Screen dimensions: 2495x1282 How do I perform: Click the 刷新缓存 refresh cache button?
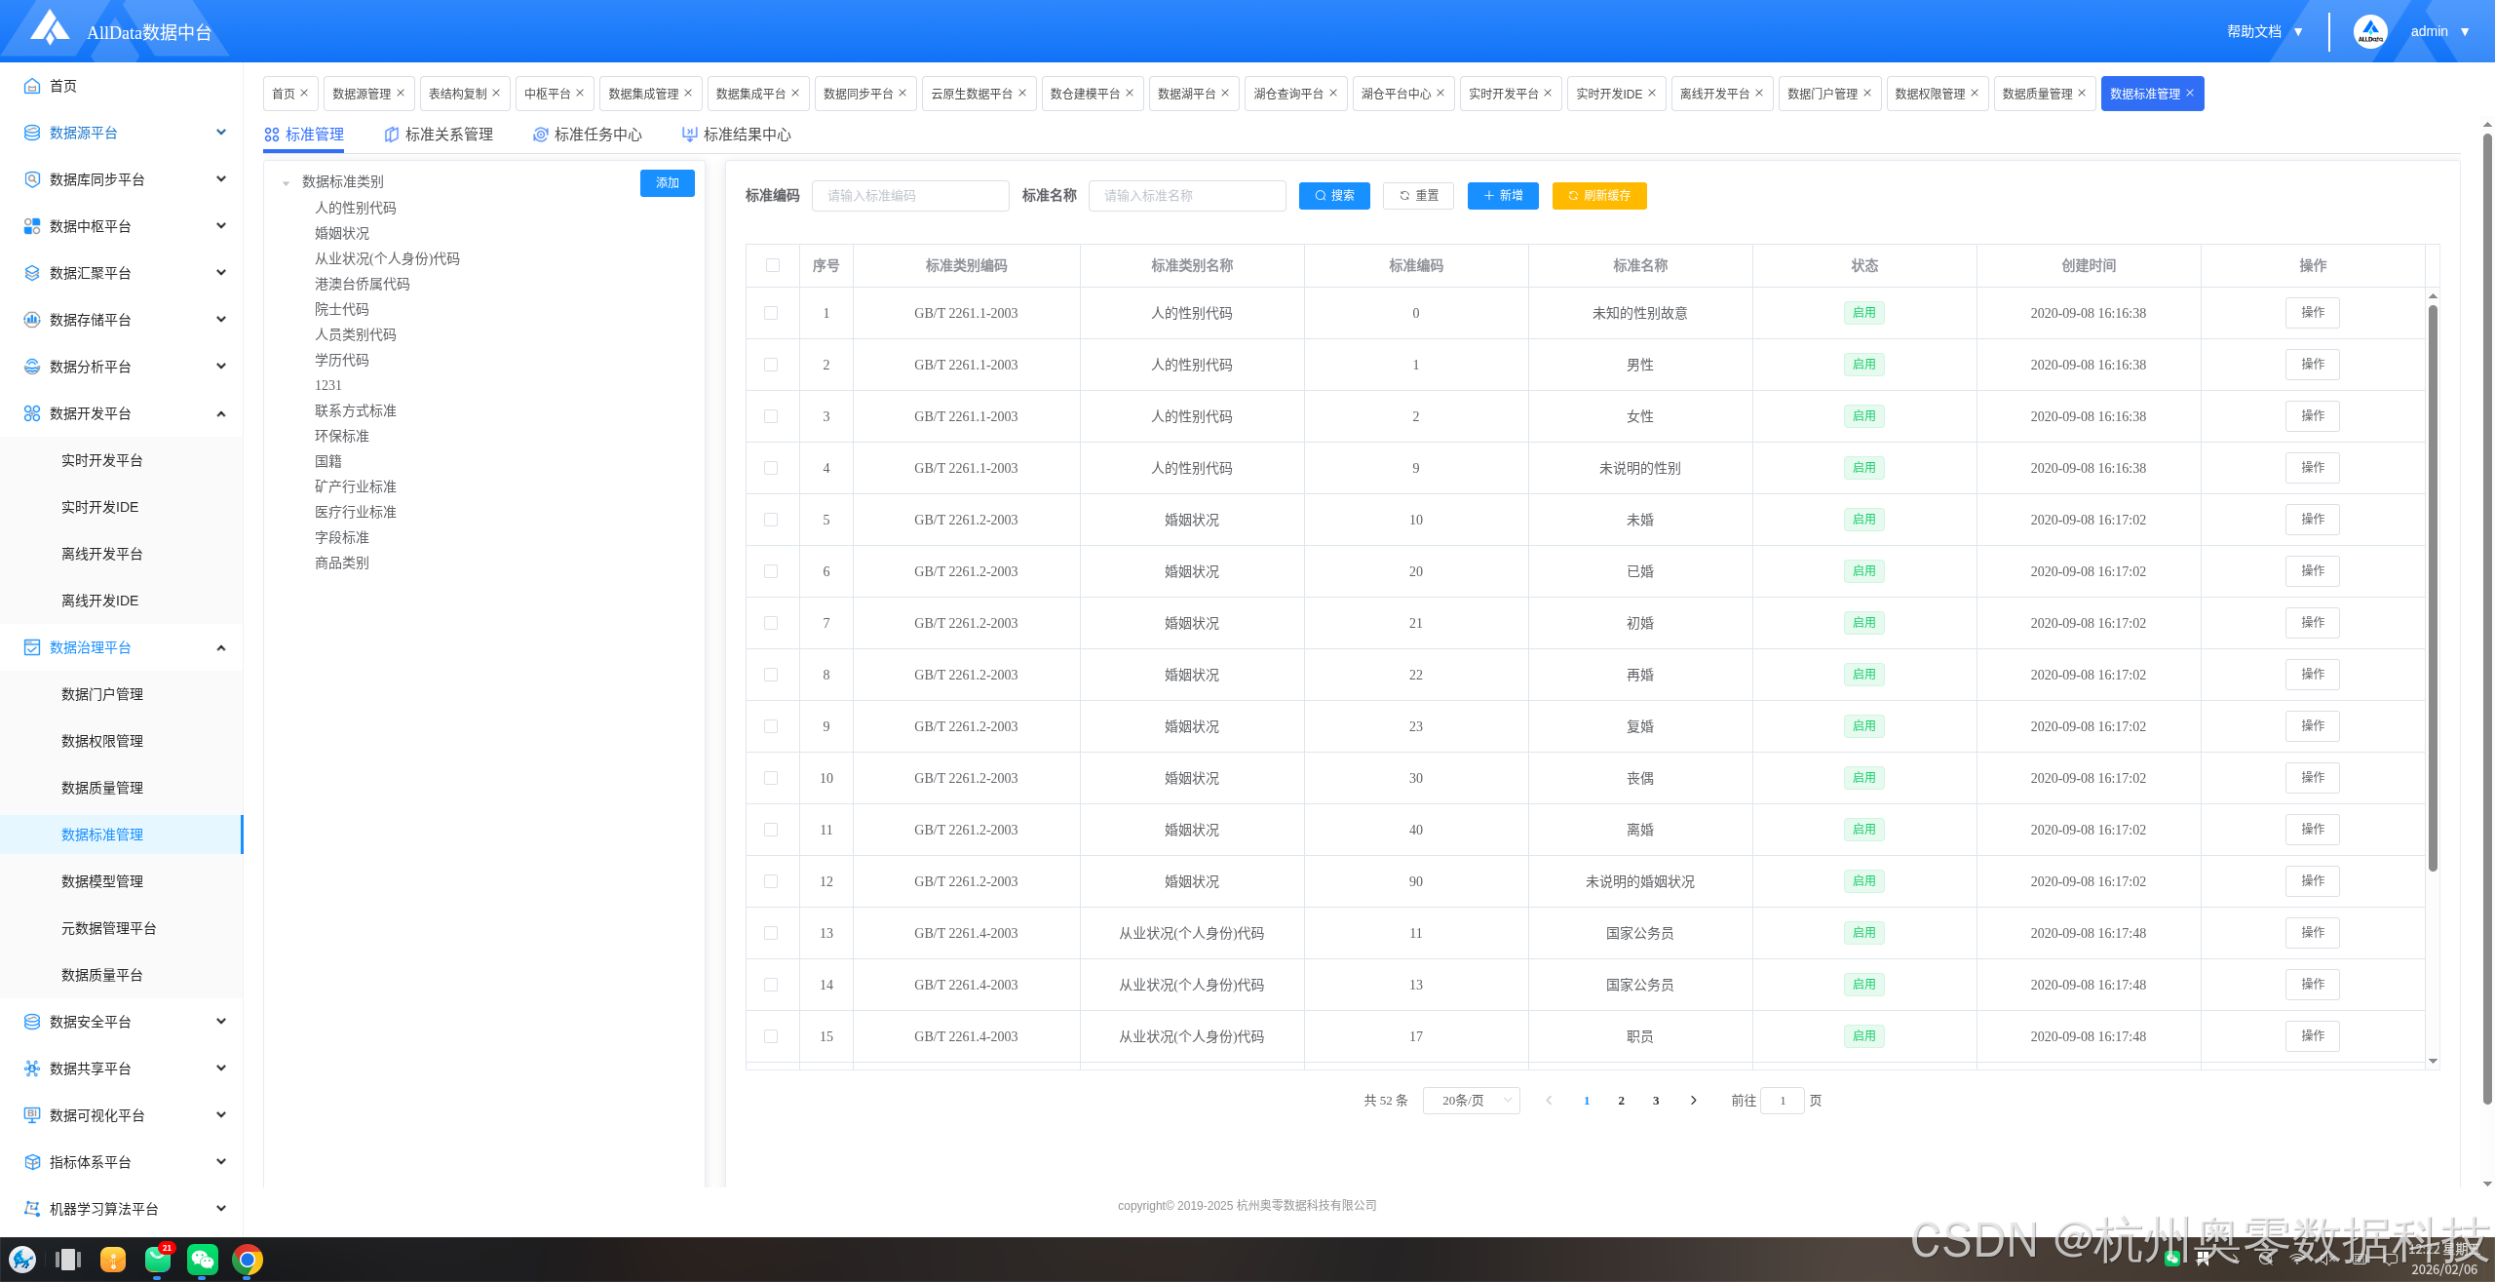(x=1599, y=196)
